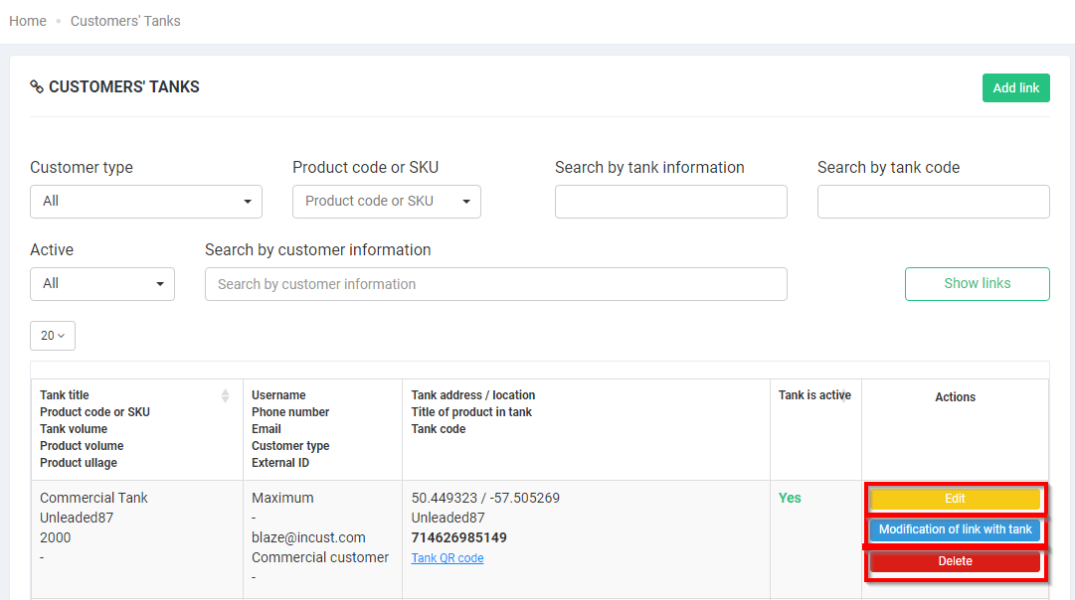This screenshot has height=600, width=1075.
Task: Expand the Product code or SKU dropdown
Action: point(386,202)
